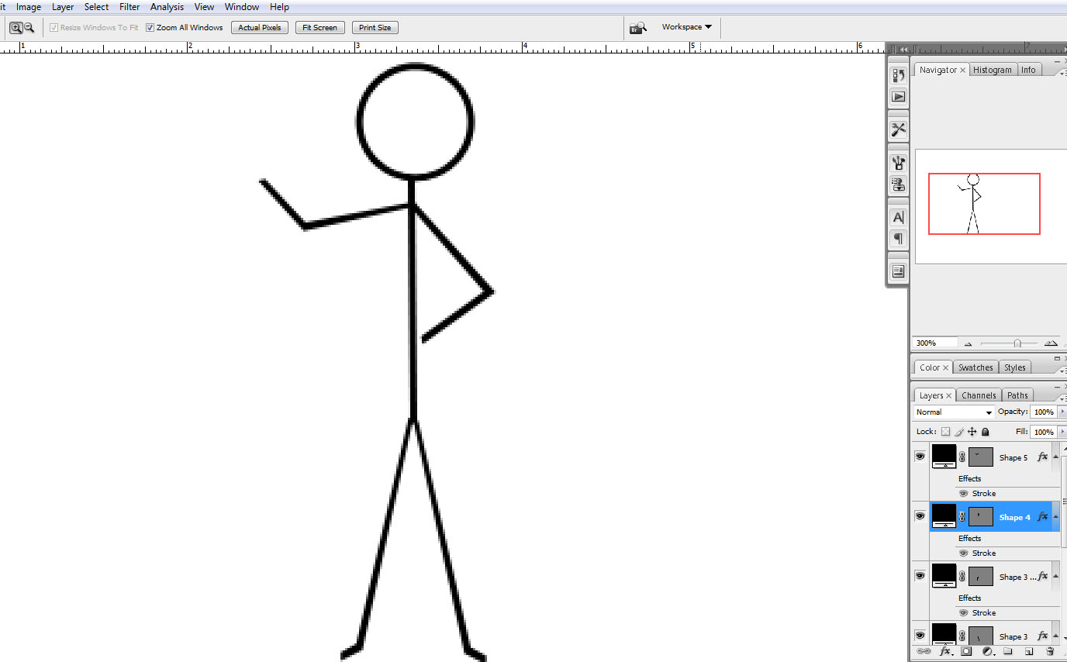Create a new layer
Image resolution: width=1067 pixels, height=662 pixels.
pos(1028,652)
